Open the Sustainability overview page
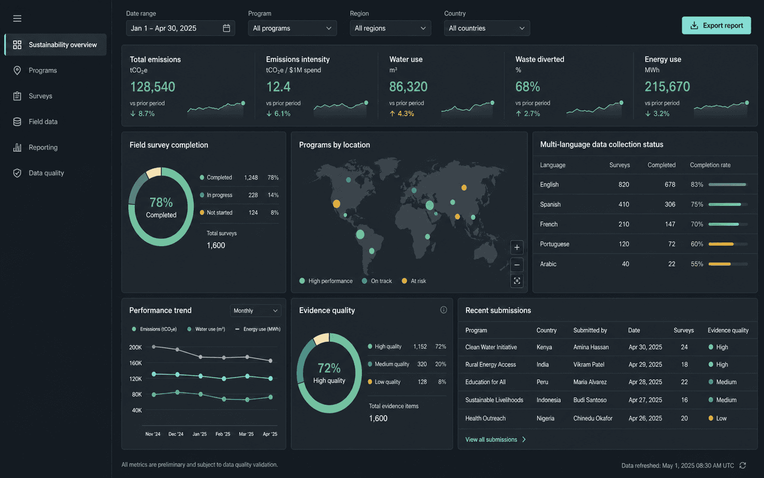 (x=56, y=45)
